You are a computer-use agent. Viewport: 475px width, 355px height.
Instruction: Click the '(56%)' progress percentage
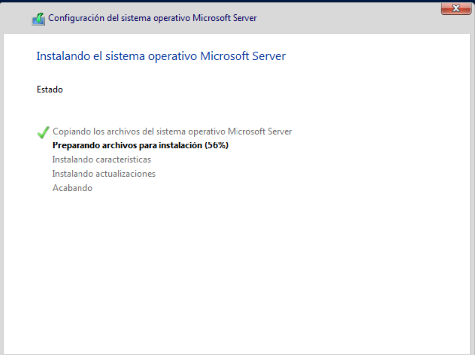pyautogui.click(x=216, y=145)
